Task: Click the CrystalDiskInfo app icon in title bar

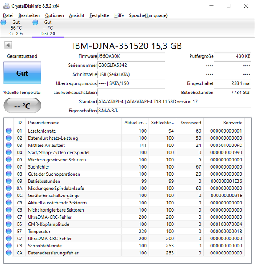Action: [x=6, y=6]
